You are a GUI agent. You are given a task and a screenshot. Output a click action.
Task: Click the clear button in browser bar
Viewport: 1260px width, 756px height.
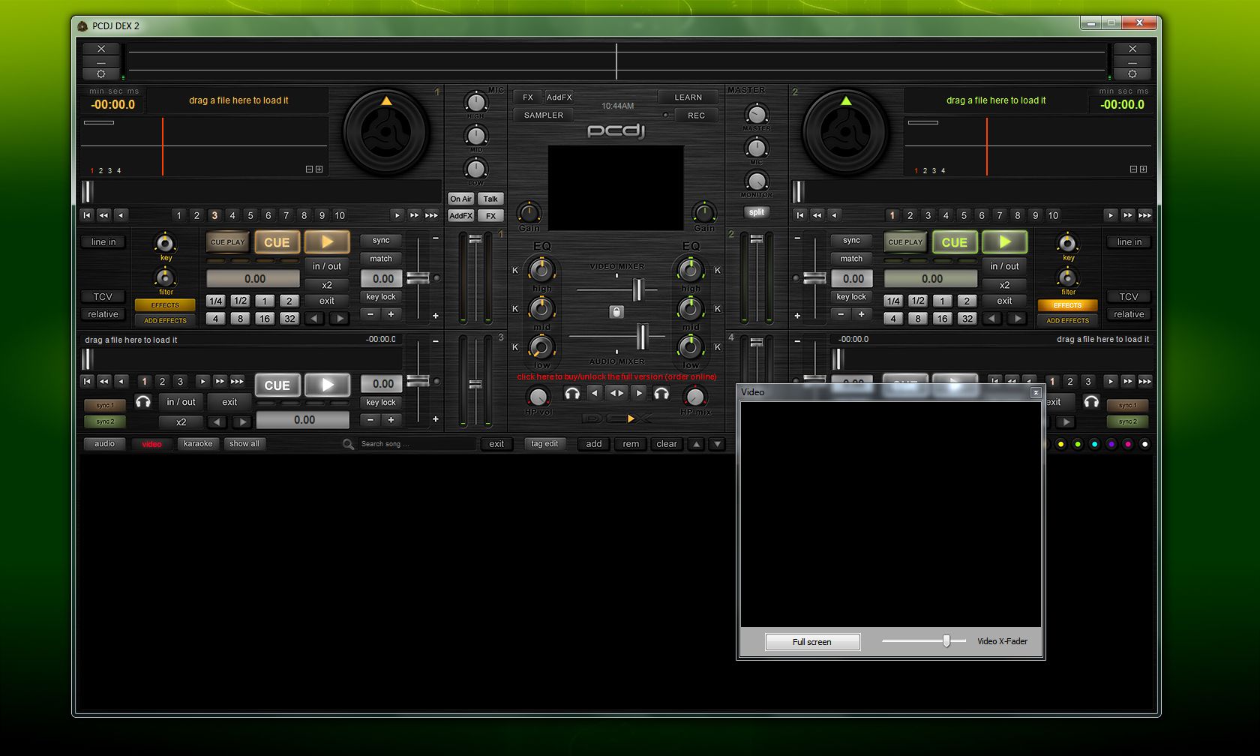tap(667, 444)
